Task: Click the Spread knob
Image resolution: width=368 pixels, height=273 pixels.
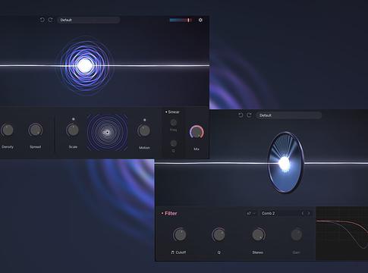Action: click(36, 130)
